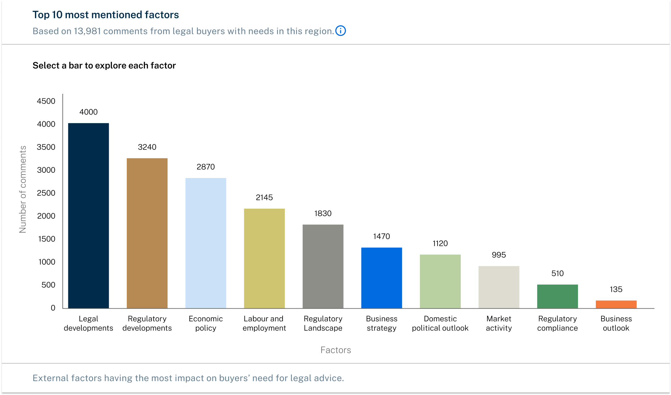Click the 4000 value label
This screenshot has width=671, height=395.
coord(88,112)
